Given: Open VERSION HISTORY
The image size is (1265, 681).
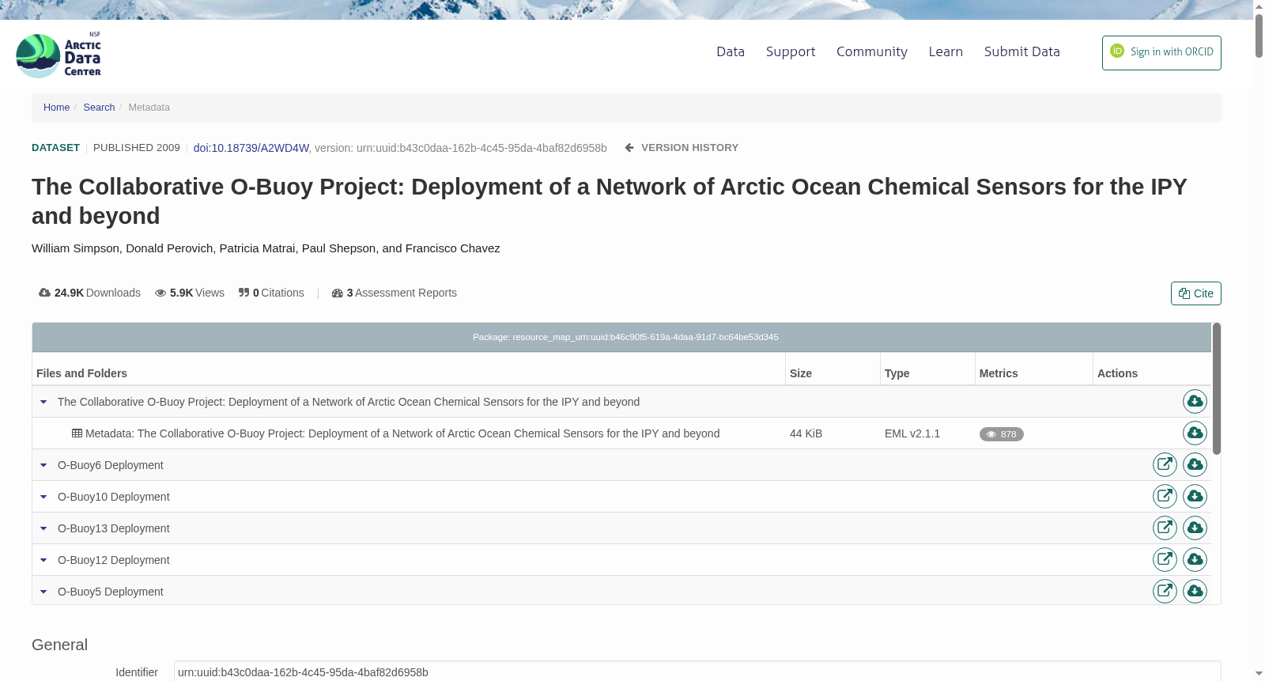Looking at the screenshot, I should 682,148.
